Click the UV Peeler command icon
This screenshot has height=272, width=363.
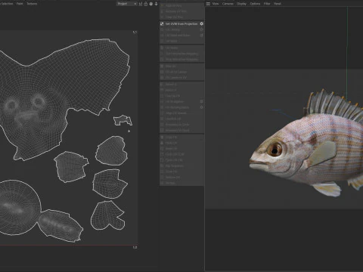click(x=162, y=48)
